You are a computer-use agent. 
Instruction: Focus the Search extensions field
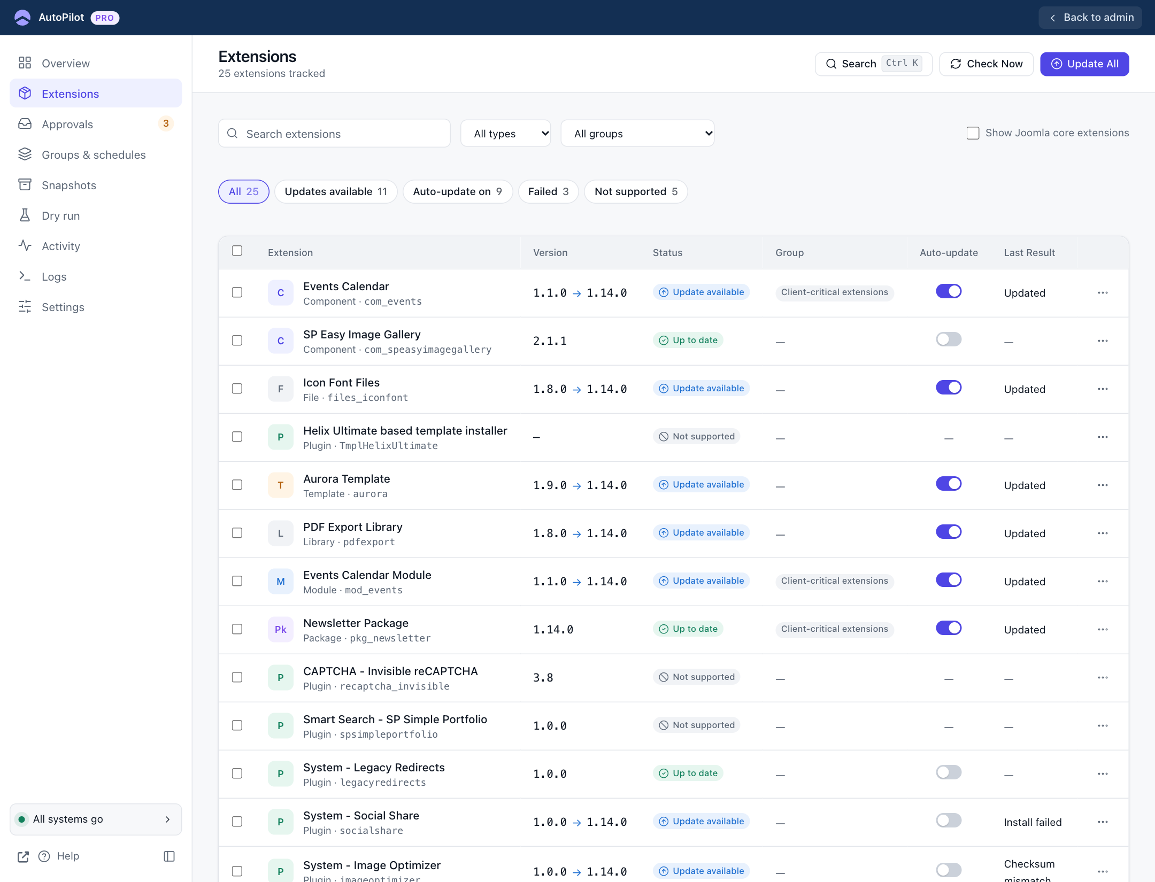334,134
